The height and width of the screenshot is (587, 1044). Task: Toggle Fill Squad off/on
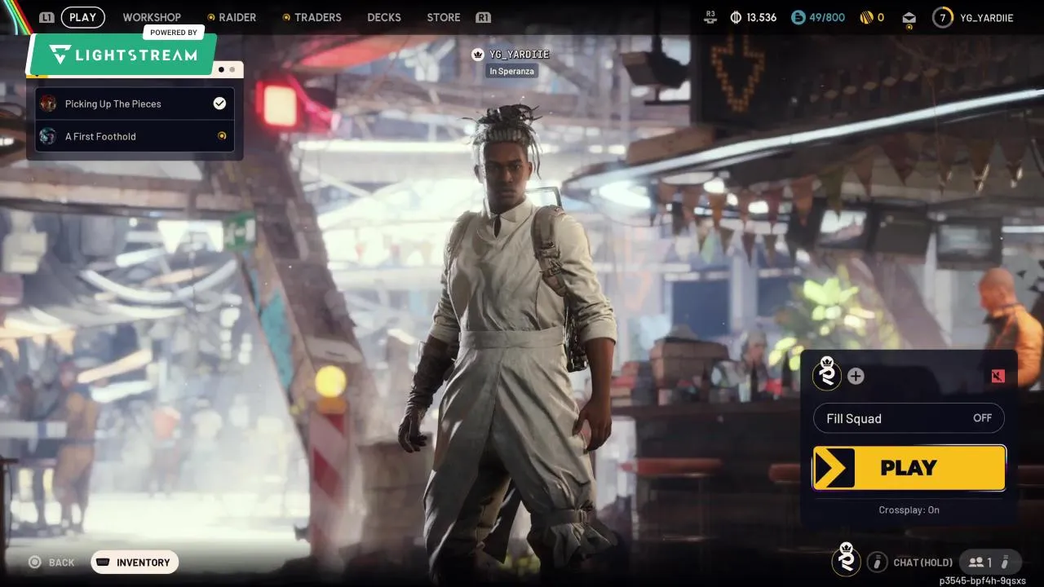click(909, 418)
